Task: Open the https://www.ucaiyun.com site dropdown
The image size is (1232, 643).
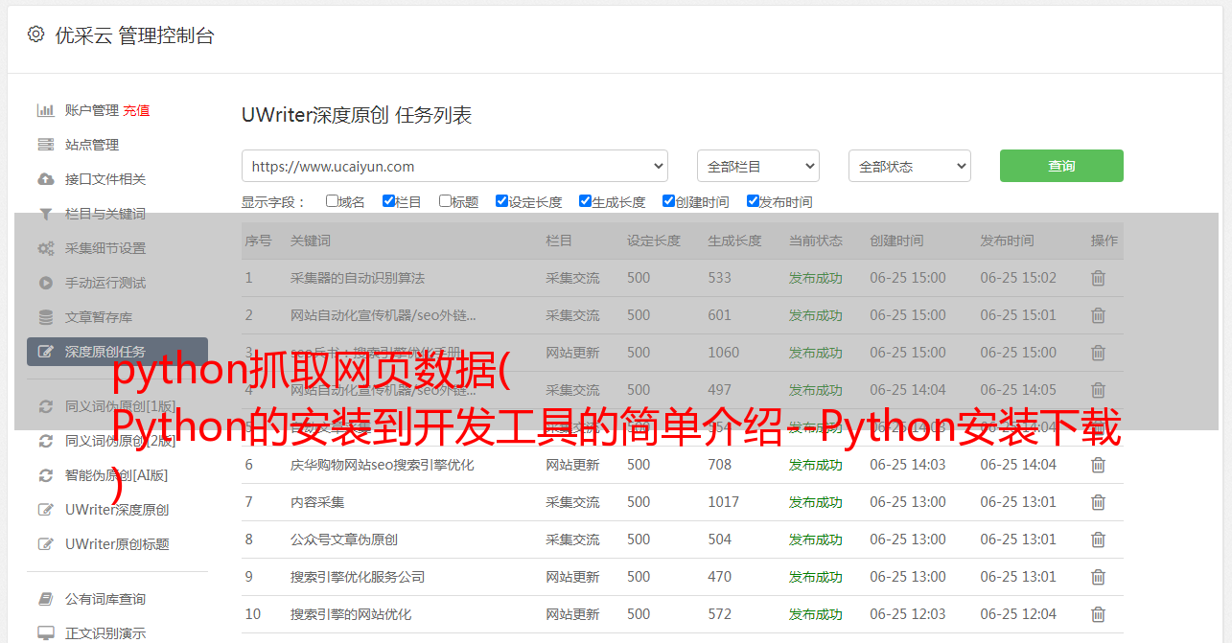Action: tap(454, 166)
